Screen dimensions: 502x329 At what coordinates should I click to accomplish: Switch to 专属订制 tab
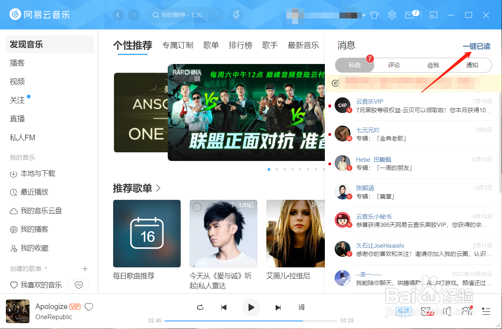178,45
